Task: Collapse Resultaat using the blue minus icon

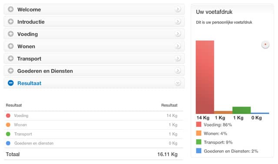Action: [x=10, y=83]
